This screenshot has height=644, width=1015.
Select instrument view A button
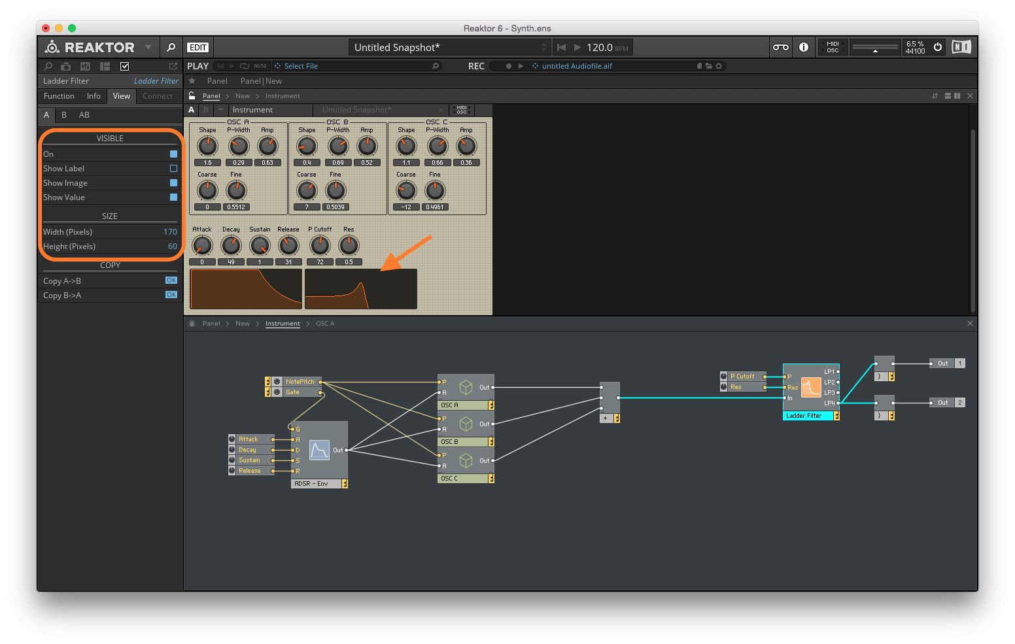click(x=191, y=110)
